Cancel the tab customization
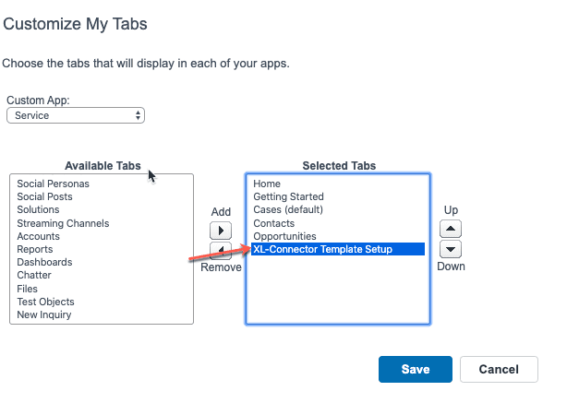The height and width of the screenshot is (403, 567). 499,369
